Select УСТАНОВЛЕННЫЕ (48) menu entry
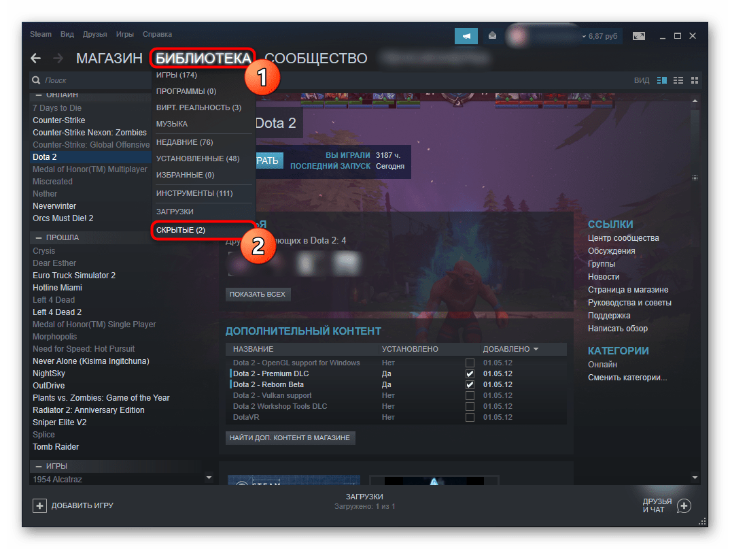The image size is (730, 549). (198, 159)
